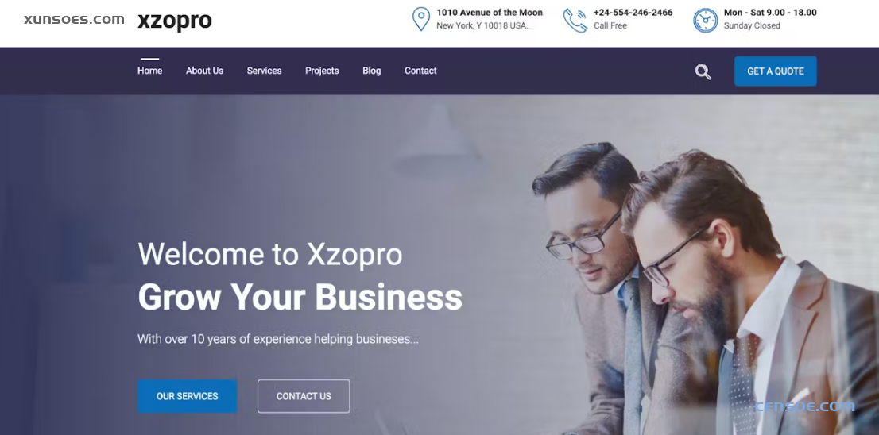Image resolution: width=879 pixels, height=435 pixels.
Task: Click the Mon - Sat opening hours text
Action: 769,13
